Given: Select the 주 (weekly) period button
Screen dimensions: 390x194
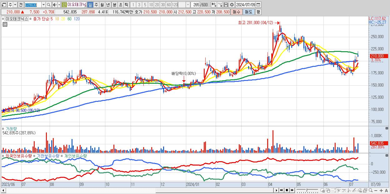Looking at the screenshot, I should pyautogui.click(x=96, y=5).
